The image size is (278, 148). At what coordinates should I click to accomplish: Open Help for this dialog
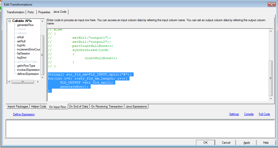click(266, 142)
